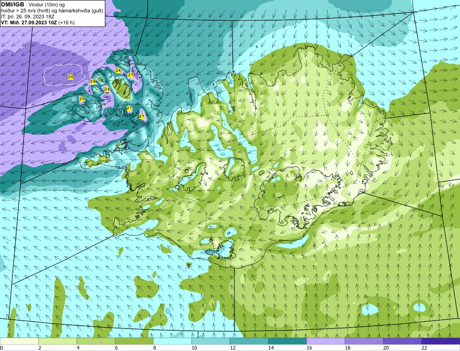The image size is (460, 351).
Task: Click the '(+16 h)' forecast offset text
Action: pos(67,23)
